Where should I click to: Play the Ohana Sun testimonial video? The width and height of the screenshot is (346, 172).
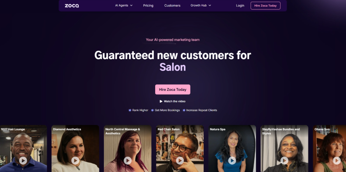click(x=336, y=161)
